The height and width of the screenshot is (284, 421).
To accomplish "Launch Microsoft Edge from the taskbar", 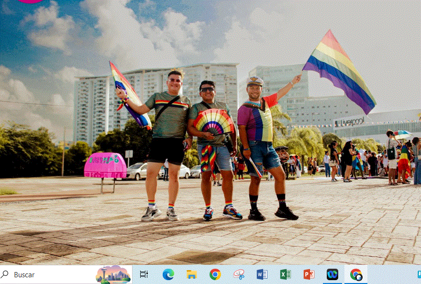I will pyautogui.click(x=168, y=274).
